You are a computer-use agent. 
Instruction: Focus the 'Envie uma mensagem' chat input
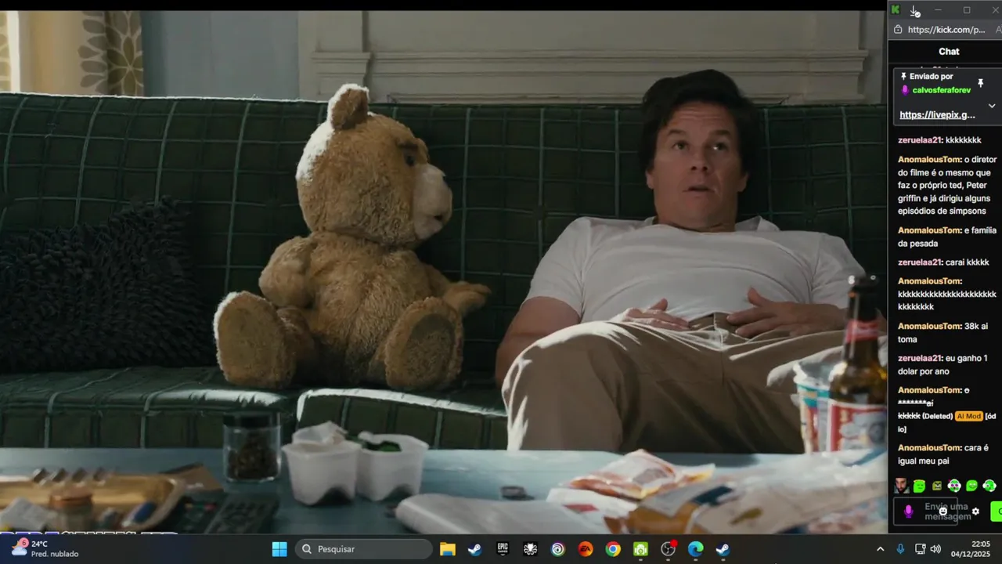point(926,512)
